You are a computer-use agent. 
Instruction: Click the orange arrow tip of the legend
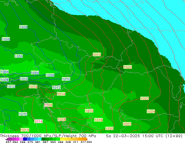87,139
